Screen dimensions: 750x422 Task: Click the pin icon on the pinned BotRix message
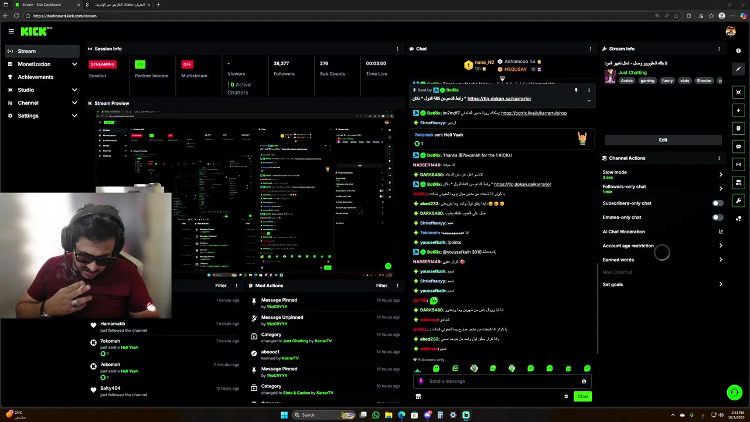pyautogui.click(x=576, y=90)
